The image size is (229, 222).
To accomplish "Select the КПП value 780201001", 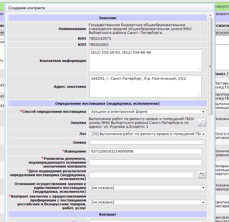I will click(x=99, y=44).
